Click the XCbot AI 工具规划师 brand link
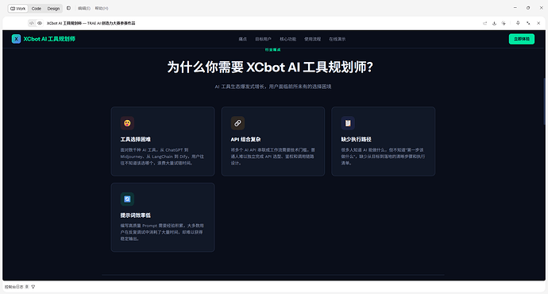The image size is (548, 294). [x=49, y=39]
